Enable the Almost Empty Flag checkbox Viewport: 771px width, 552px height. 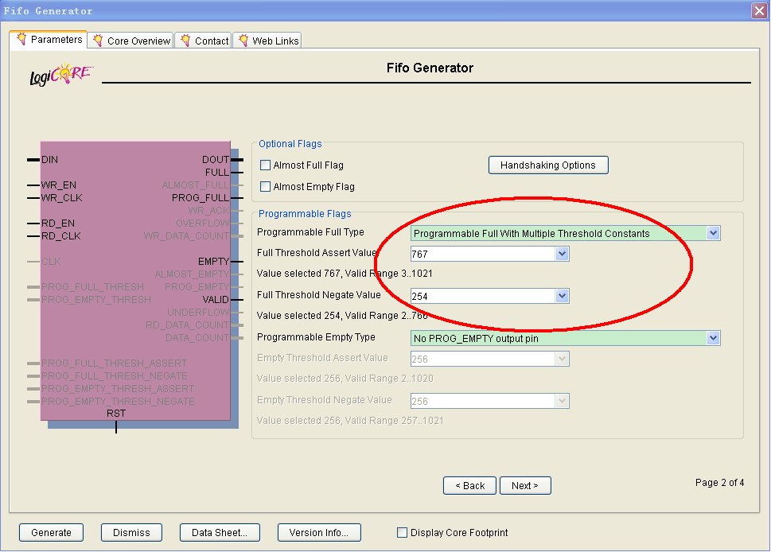pyautogui.click(x=265, y=187)
